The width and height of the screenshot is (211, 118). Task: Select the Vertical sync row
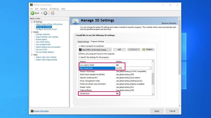tap(115, 93)
